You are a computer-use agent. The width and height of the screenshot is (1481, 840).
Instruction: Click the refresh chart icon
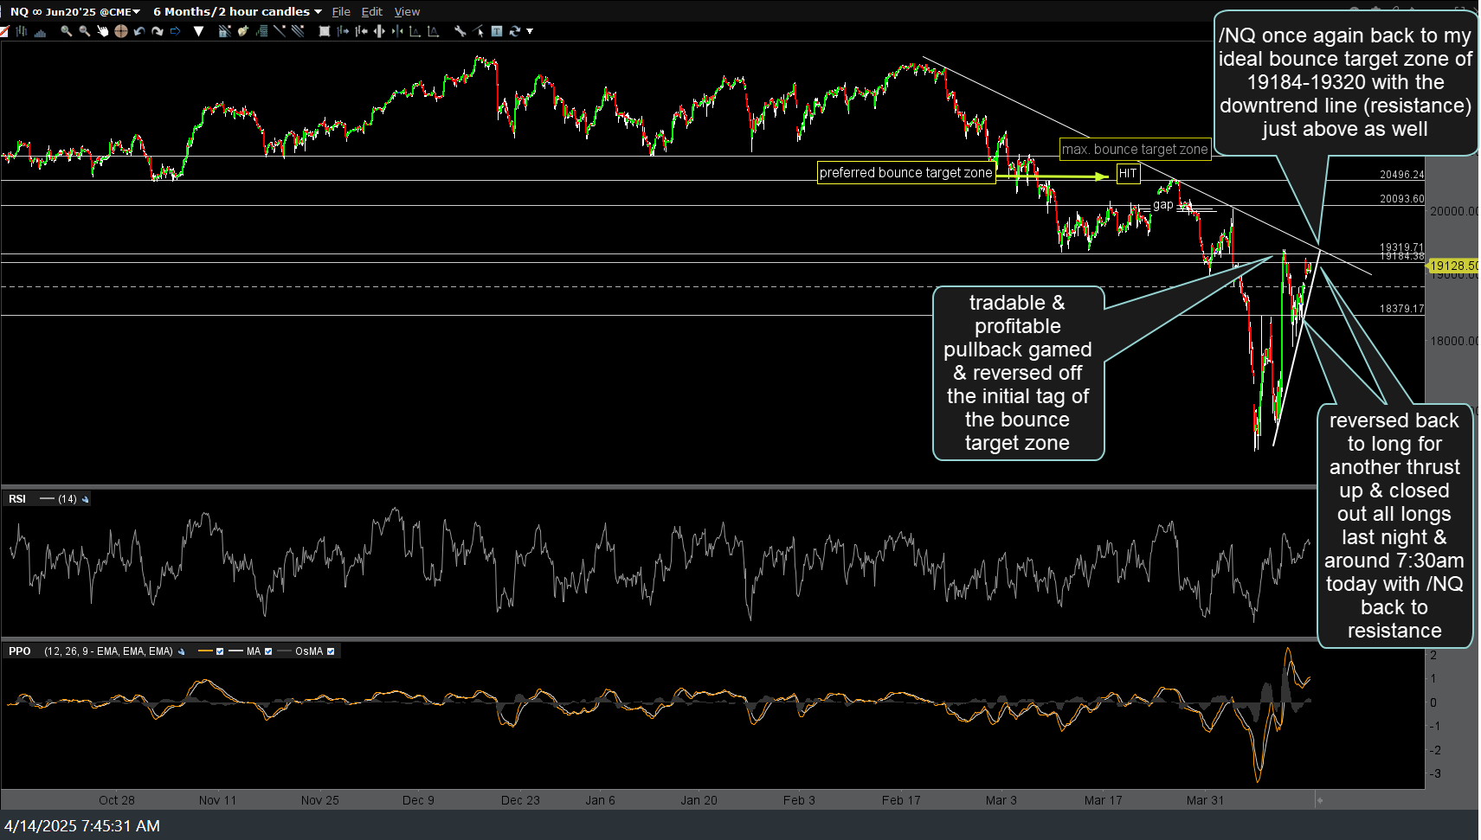pyautogui.click(x=515, y=31)
